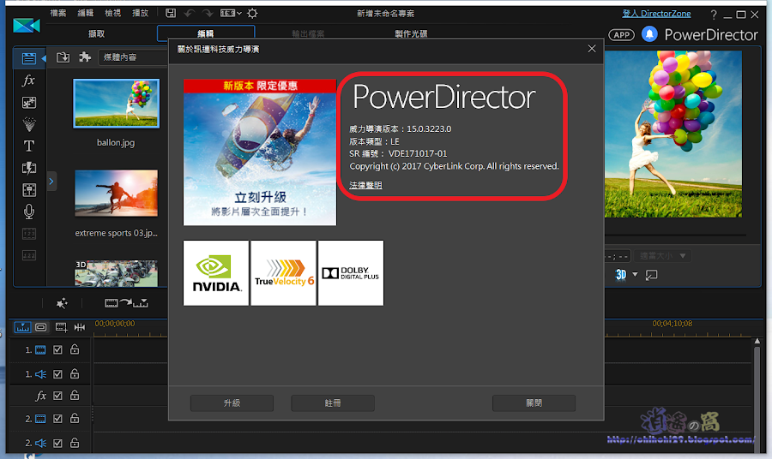The width and height of the screenshot is (772, 459).
Task: Click the undock preview window icon
Action: coord(651,275)
